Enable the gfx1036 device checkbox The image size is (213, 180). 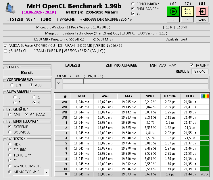(5, 51)
